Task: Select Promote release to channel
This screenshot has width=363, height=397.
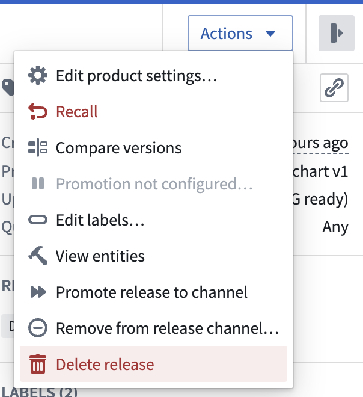Action: tap(153, 292)
